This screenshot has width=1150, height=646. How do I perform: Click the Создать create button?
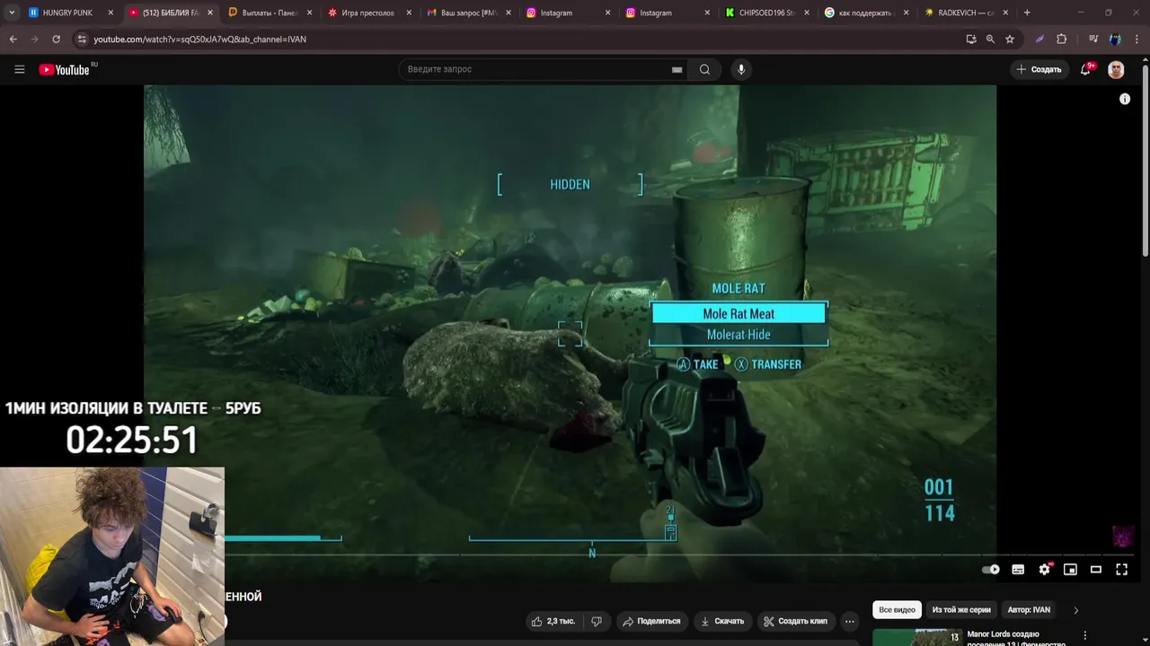coord(1039,69)
